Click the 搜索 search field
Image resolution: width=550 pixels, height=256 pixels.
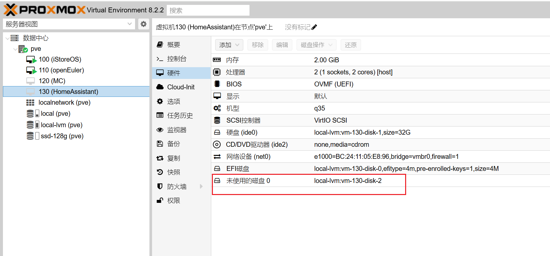pyautogui.click(x=208, y=10)
